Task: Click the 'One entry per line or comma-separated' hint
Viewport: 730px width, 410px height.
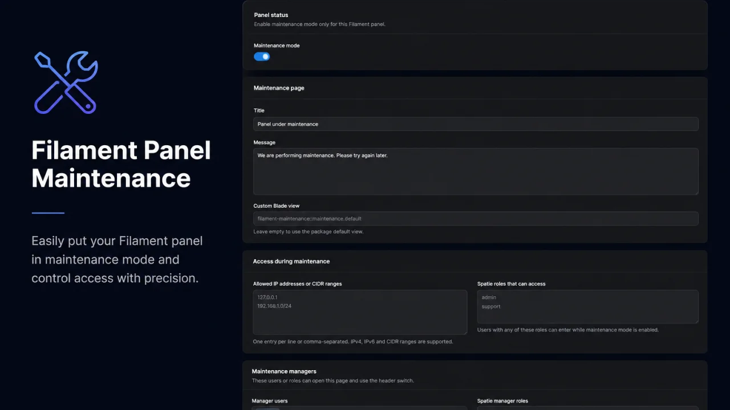Action: click(353, 342)
